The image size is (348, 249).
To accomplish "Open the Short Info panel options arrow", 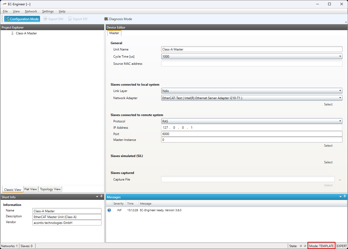I will (x=97, y=197).
